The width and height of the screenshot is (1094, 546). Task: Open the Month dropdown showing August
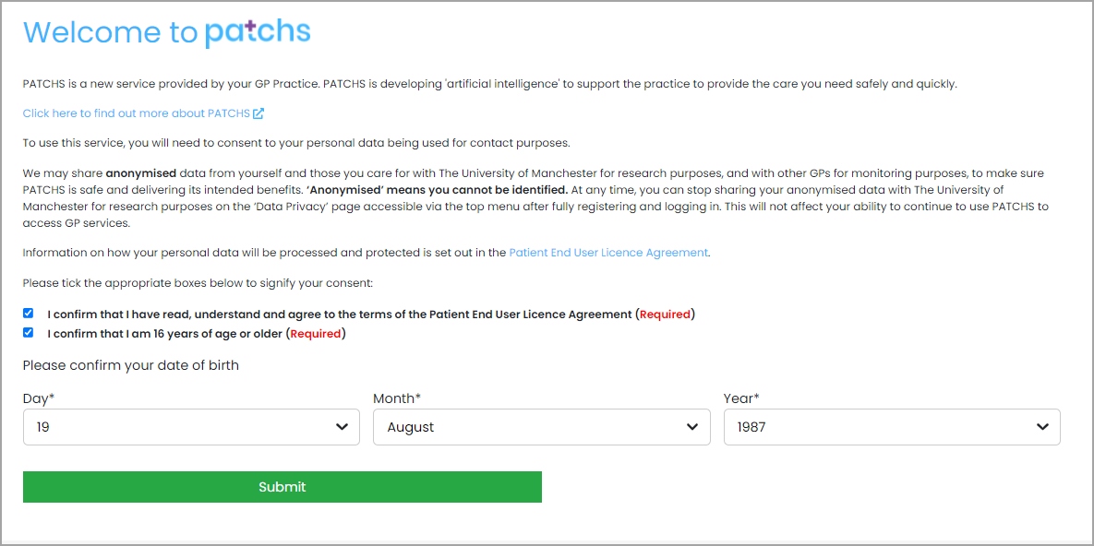541,427
